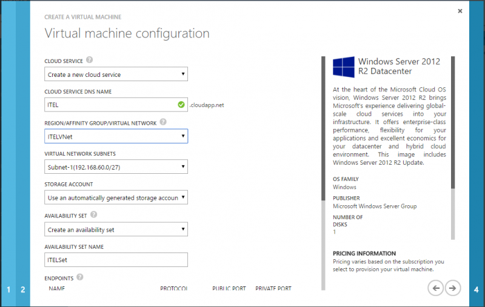485x307 pixels.
Task: Open the Storage Account dropdown
Action: (x=116, y=197)
